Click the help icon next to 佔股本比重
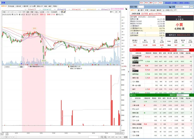This screenshot has height=139, width=194. [145, 33]
